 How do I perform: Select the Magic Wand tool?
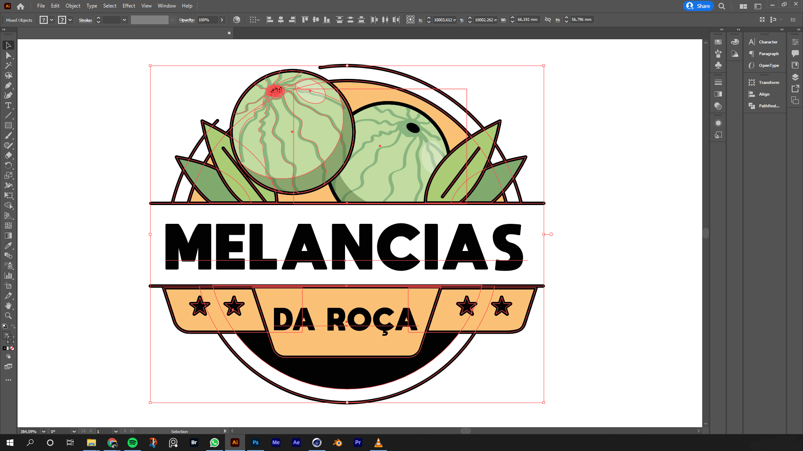click(x=8, y=66)
